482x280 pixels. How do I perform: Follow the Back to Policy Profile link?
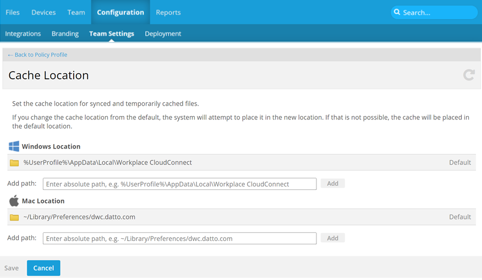[37, 55]
